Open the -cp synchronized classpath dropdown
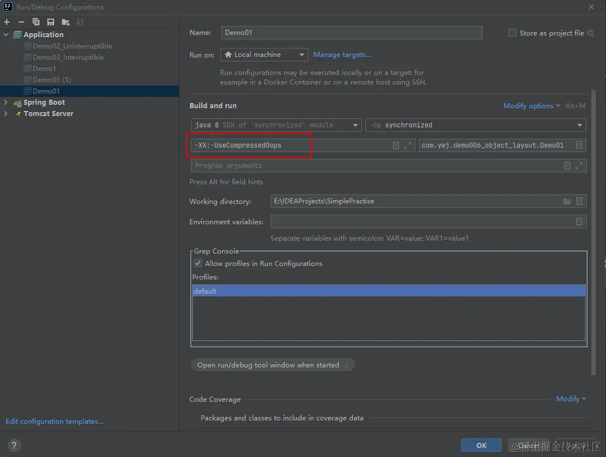 475,125
